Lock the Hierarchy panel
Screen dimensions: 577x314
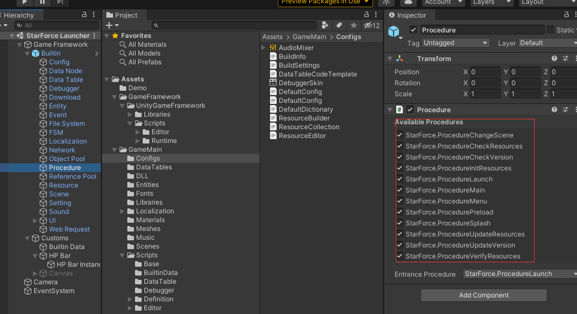coord(84,15)
